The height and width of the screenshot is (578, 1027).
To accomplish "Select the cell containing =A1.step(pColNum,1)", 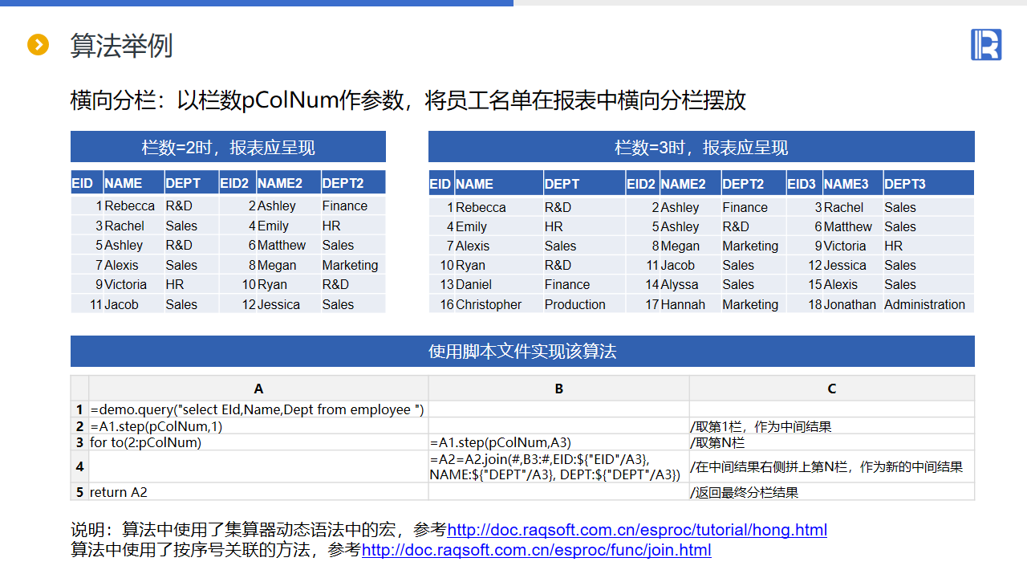I will (156, 426).
